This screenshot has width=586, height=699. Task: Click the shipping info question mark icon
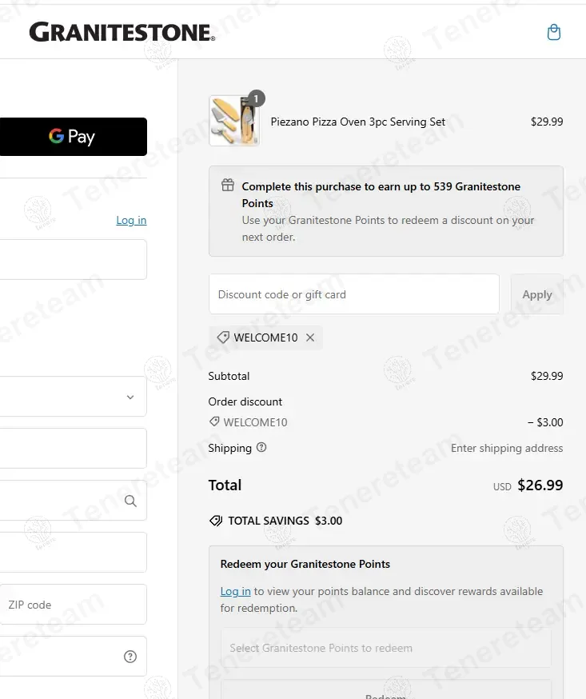(x=261, y=448)
